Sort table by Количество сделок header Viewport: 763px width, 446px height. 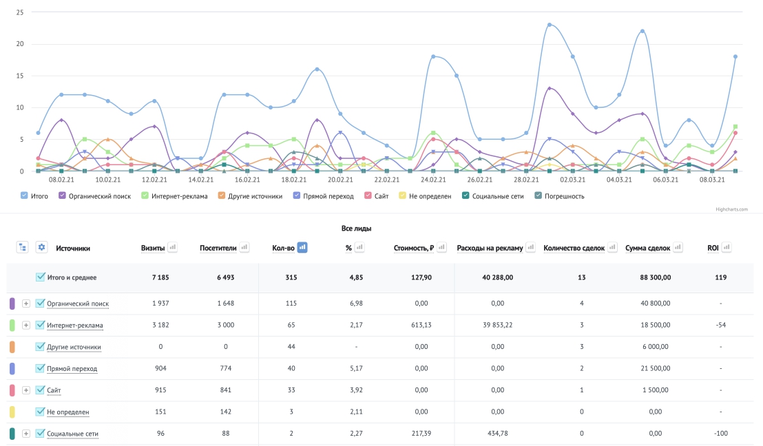coord(574,248)
